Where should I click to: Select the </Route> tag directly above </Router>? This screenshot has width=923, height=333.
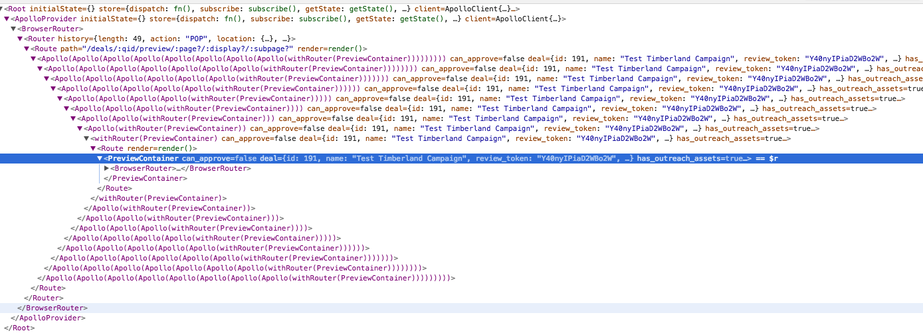pyautogui.click(x=48, y=288)
